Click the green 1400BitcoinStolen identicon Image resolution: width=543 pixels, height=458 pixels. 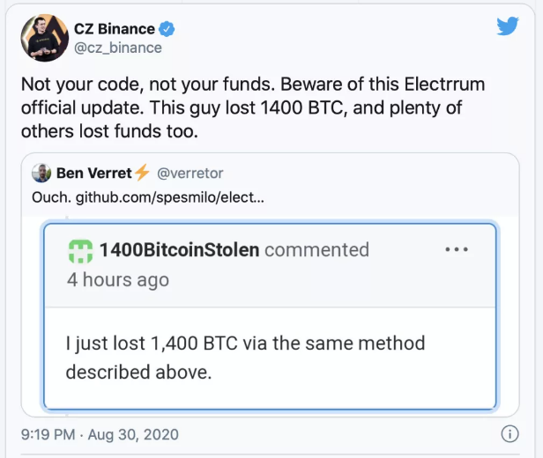click(x=80, y=251)
